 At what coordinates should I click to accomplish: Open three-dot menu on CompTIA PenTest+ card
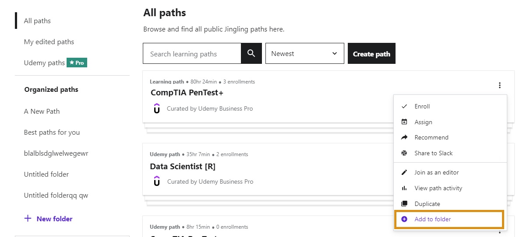tap(500, 86)
